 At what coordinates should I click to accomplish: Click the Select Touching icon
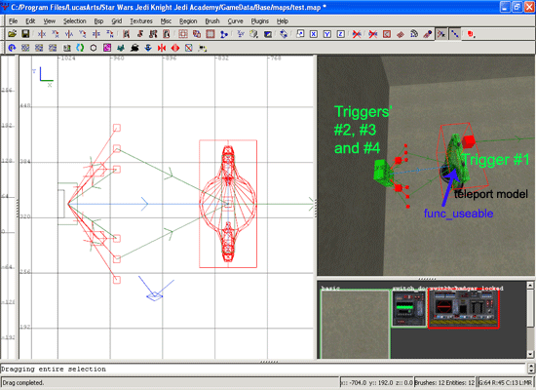point(139,34)
